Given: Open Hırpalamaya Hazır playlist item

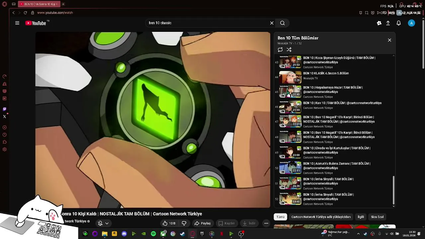Looking at the screenshot, I should point(334,92).
